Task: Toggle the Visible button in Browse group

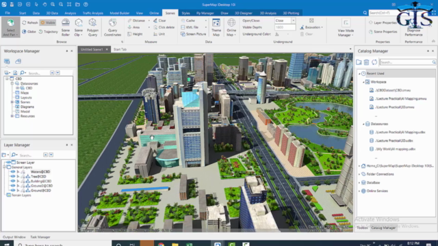Action: click(48, 23)
